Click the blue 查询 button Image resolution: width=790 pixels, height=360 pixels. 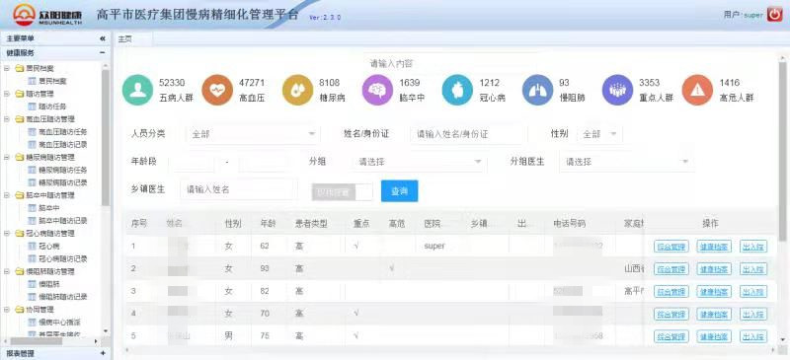click(x=400, y=190)
